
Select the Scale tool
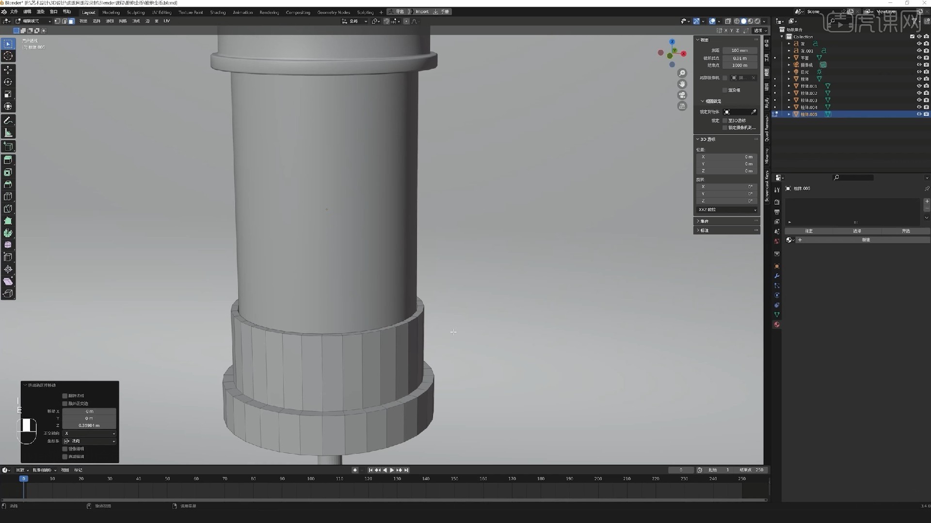point(8,94)
